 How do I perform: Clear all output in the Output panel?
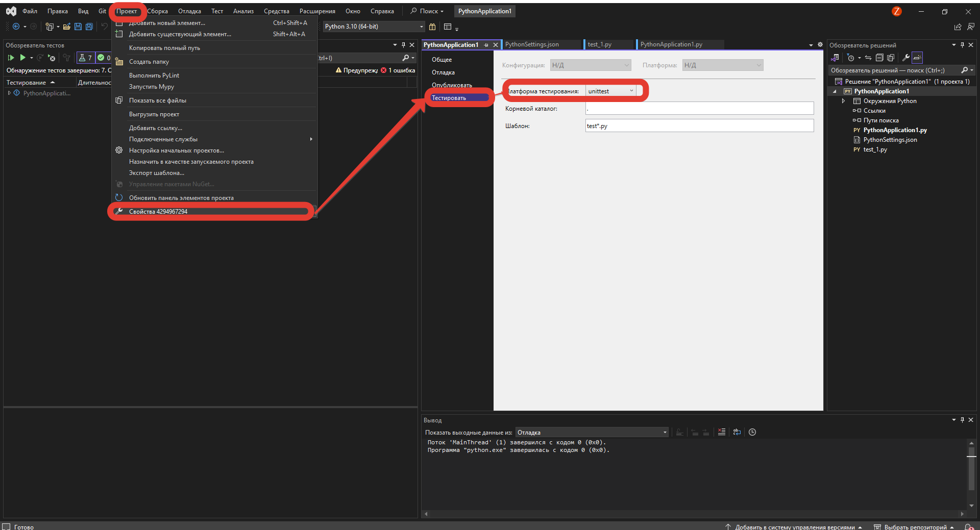[721, 432]
